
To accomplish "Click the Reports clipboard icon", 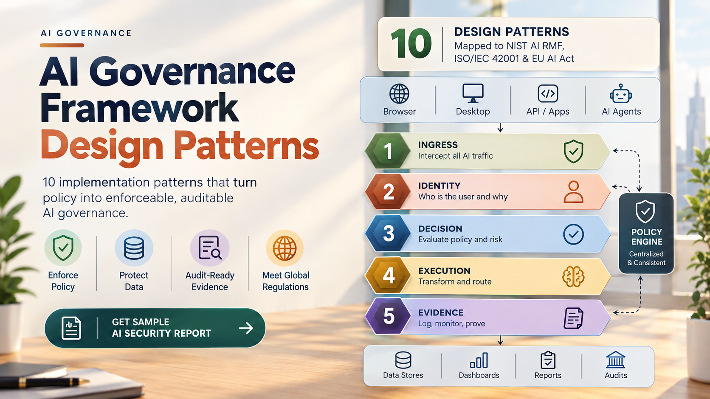I will click(548, 360).
